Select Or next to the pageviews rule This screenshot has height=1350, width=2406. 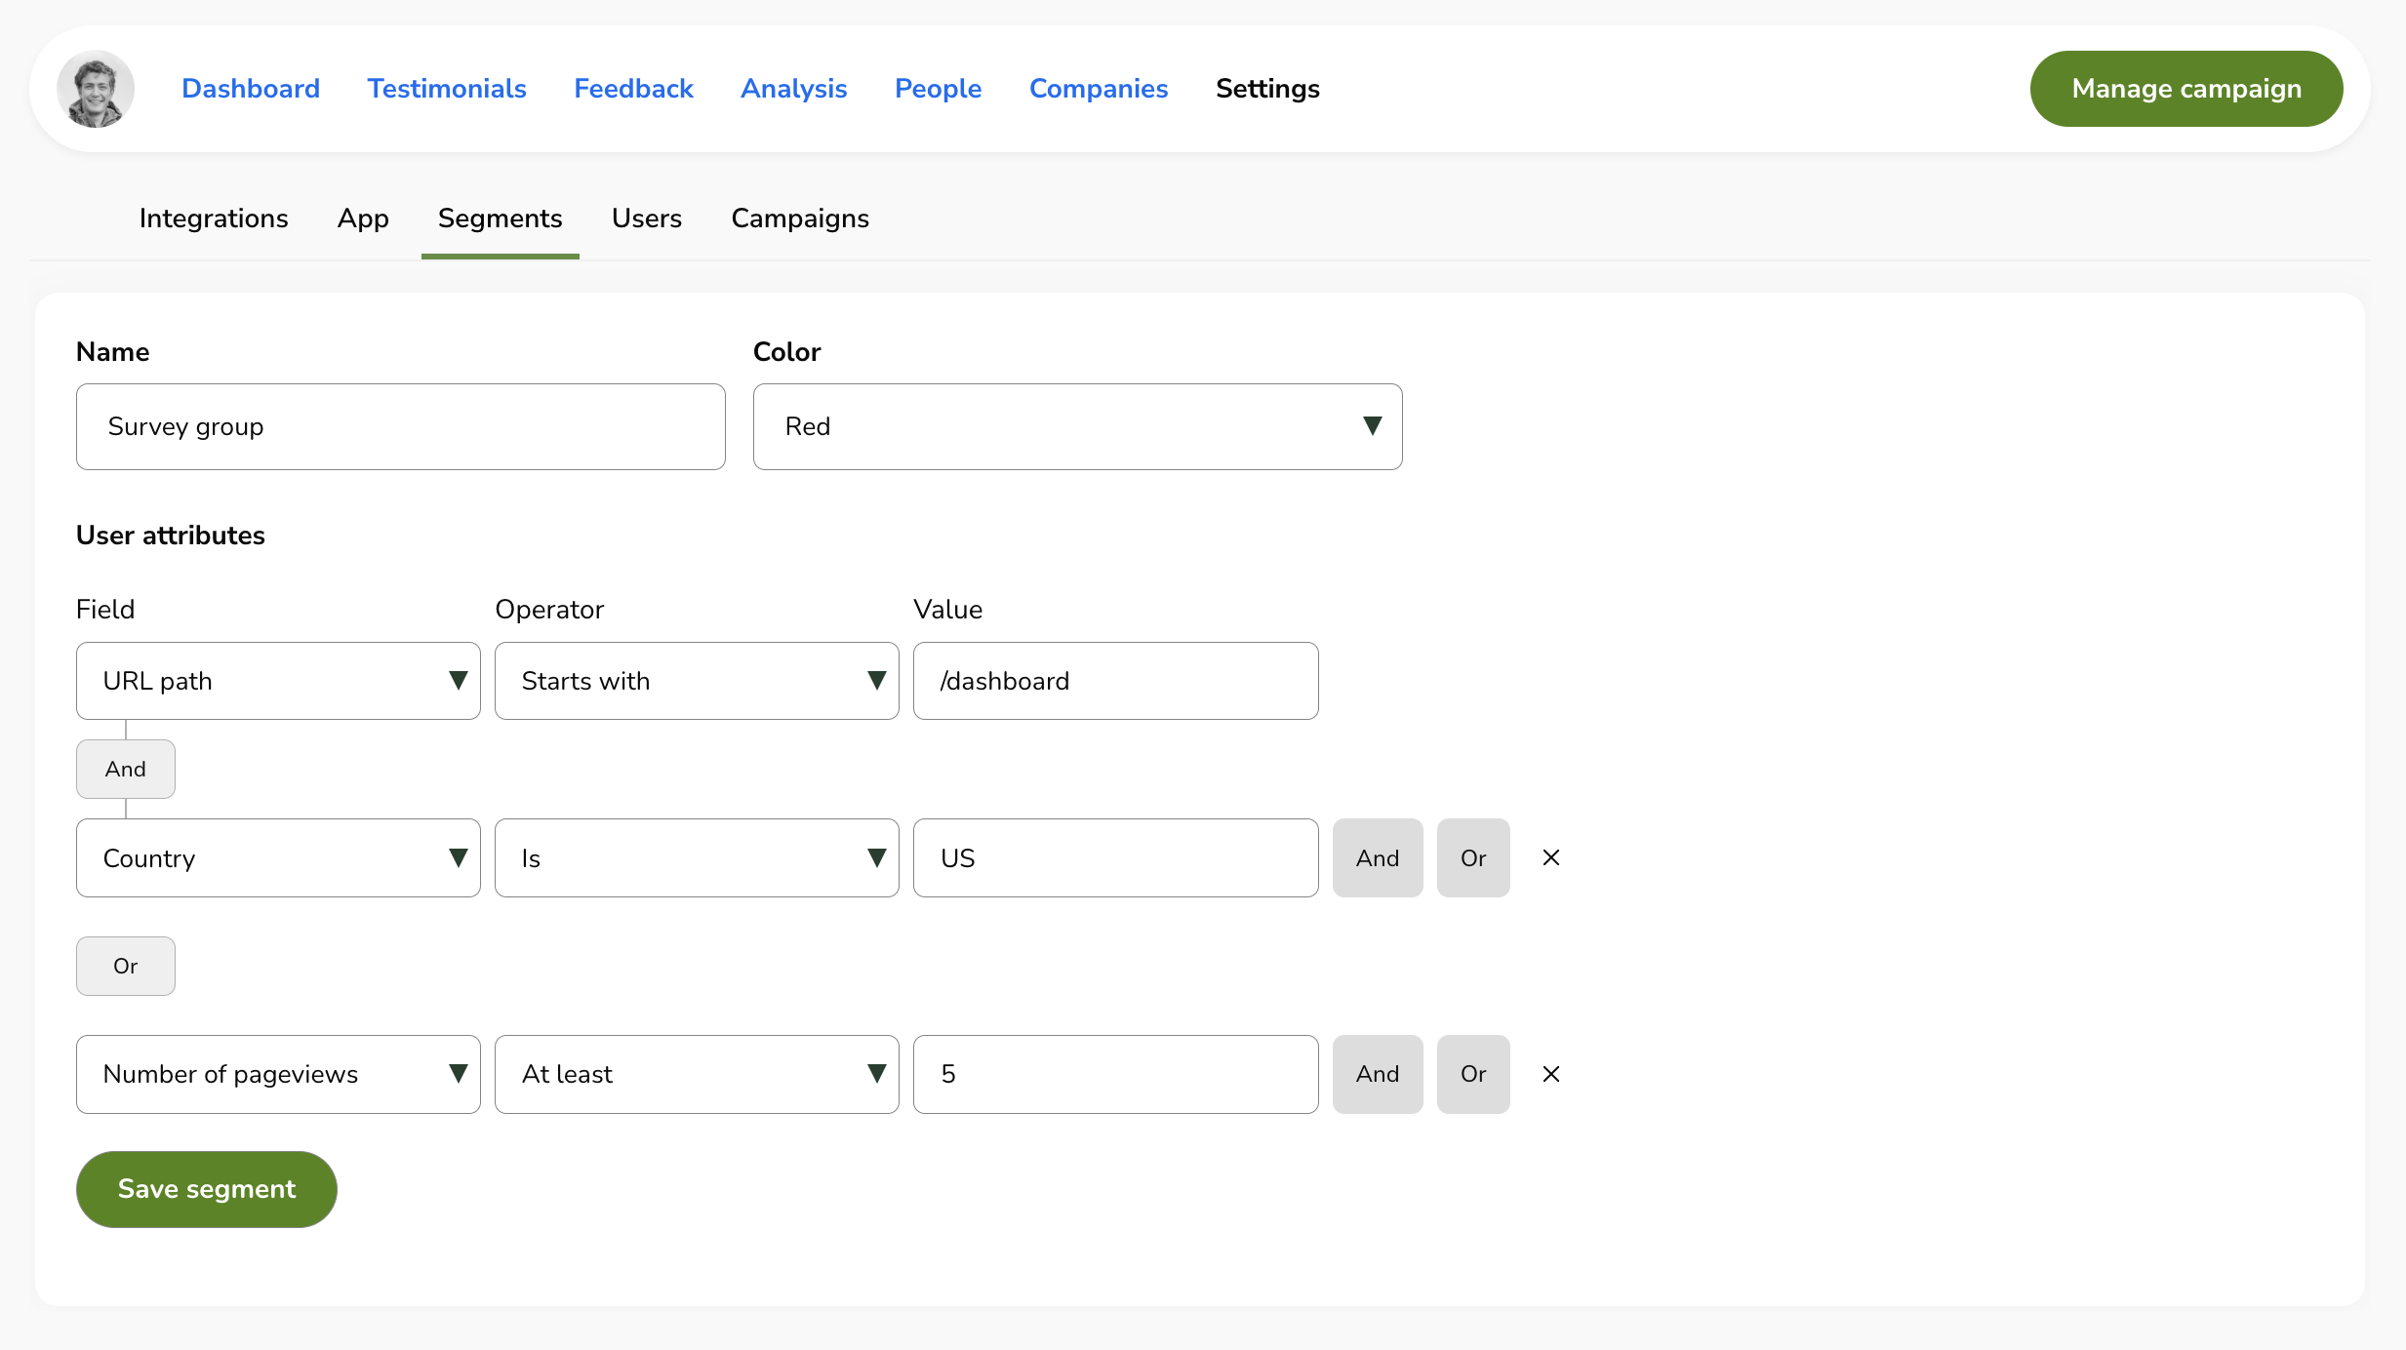[x=1473, y=1074]
